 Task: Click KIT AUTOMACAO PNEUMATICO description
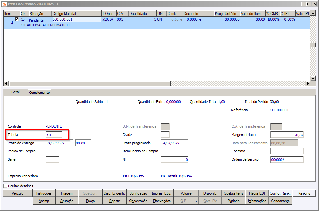45,25
